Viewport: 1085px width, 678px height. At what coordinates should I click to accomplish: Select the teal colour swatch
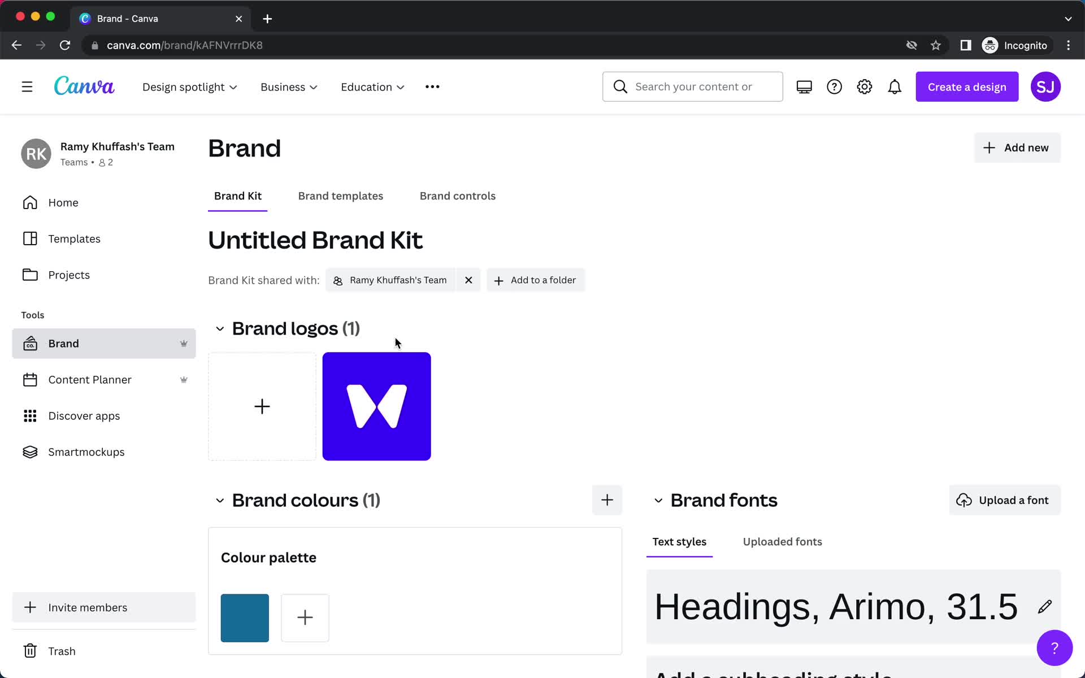245,618
